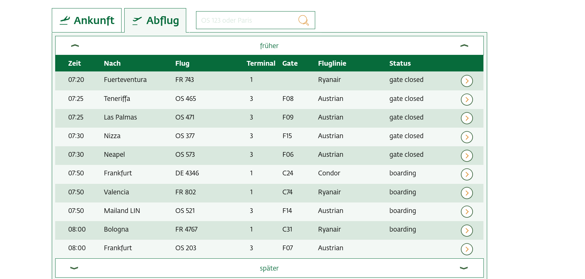Load earlier flights via früher label

[x=269, y=46]
